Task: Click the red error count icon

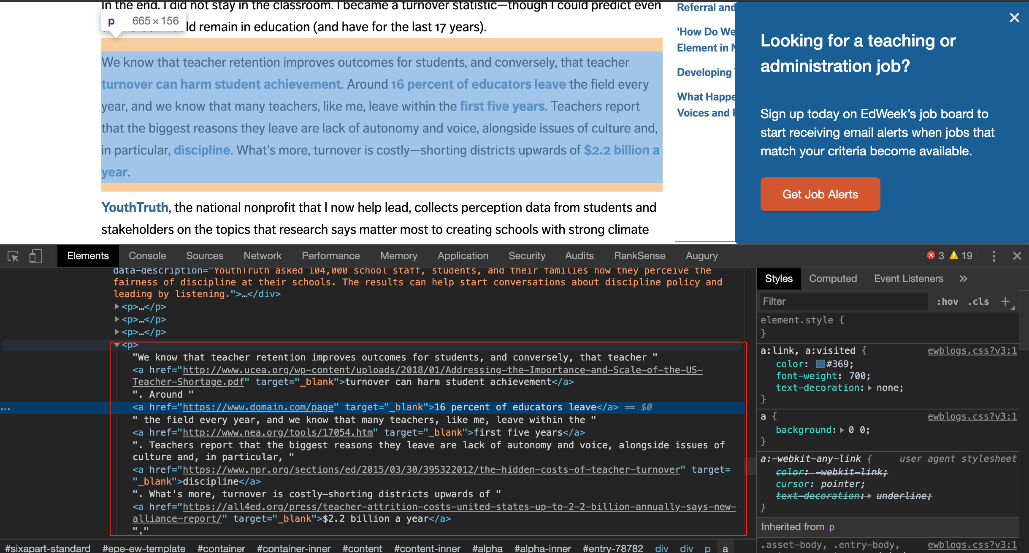Action: tap(931, 255)
